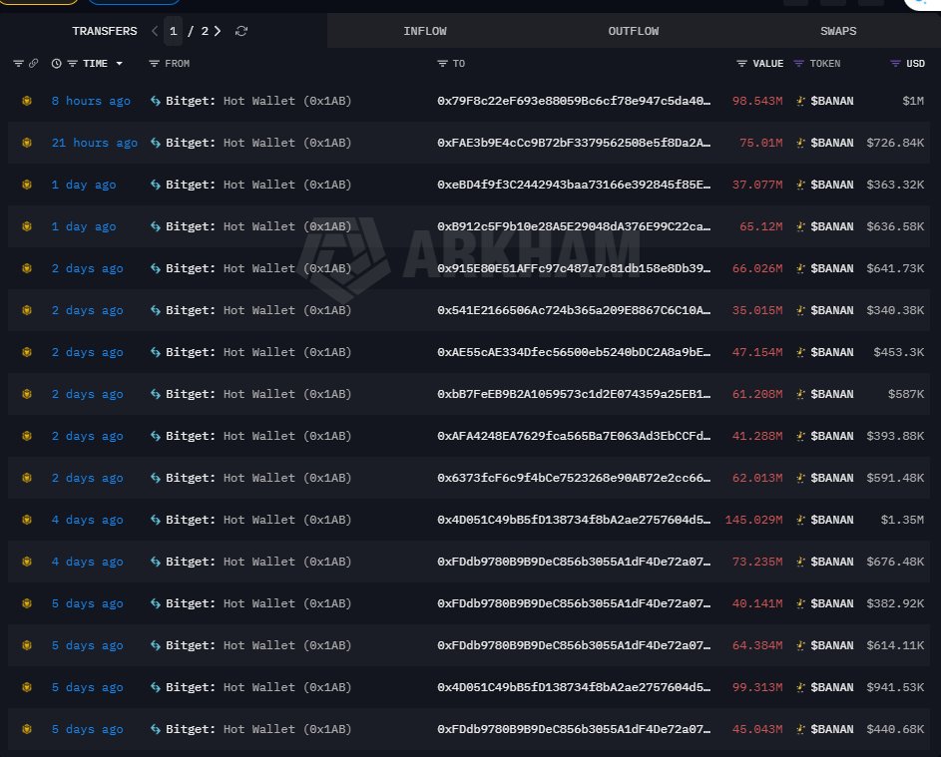Click the value 145.029M

[753, 520]
